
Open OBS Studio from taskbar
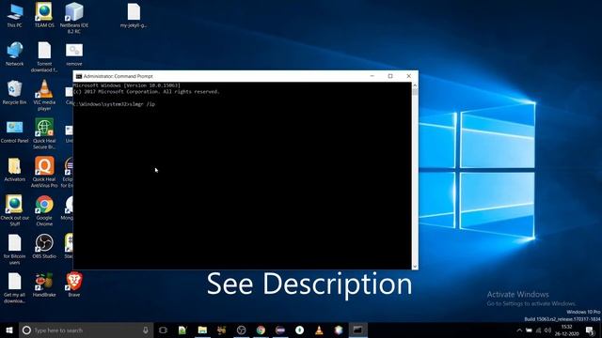click(x=241, y=330)
